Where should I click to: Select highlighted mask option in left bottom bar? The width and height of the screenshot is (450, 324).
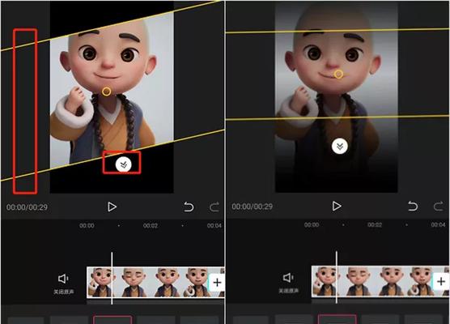click(x=112, y=319)
